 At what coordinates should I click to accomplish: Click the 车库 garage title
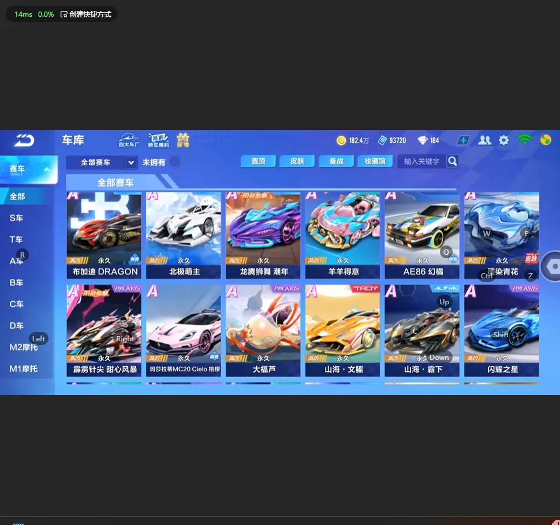73,140
